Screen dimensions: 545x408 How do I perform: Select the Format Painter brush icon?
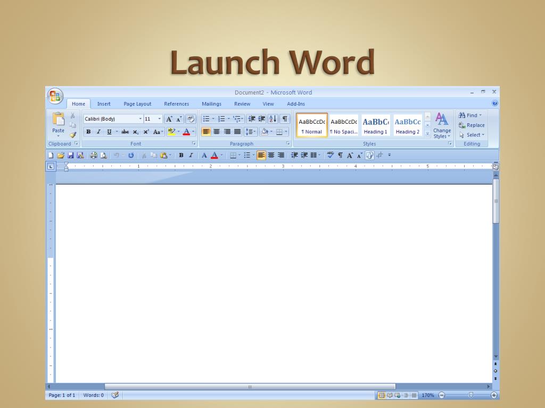click(72, 134)
